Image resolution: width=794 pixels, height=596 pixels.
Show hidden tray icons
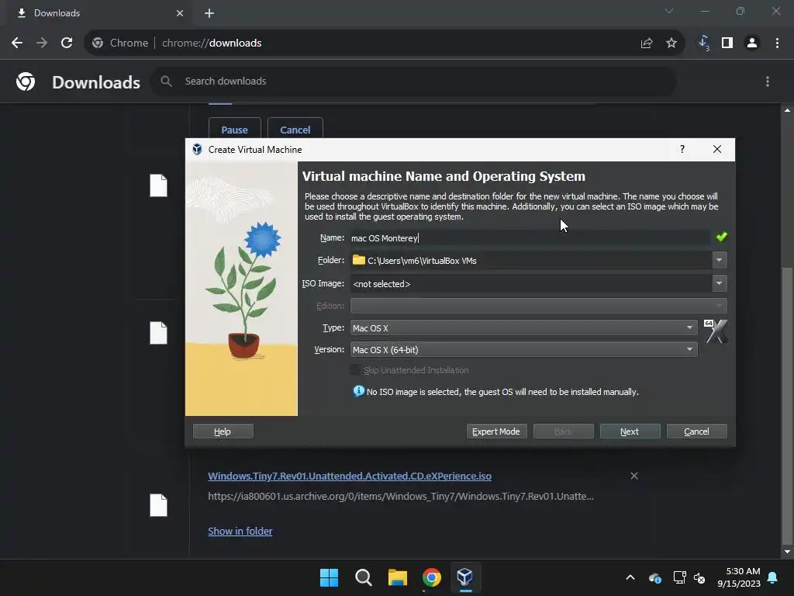click(x=630, y=577)
